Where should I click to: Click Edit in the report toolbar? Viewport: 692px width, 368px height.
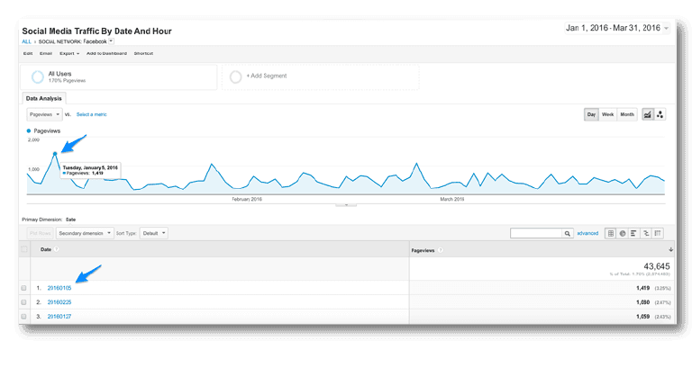coord(28,53)
